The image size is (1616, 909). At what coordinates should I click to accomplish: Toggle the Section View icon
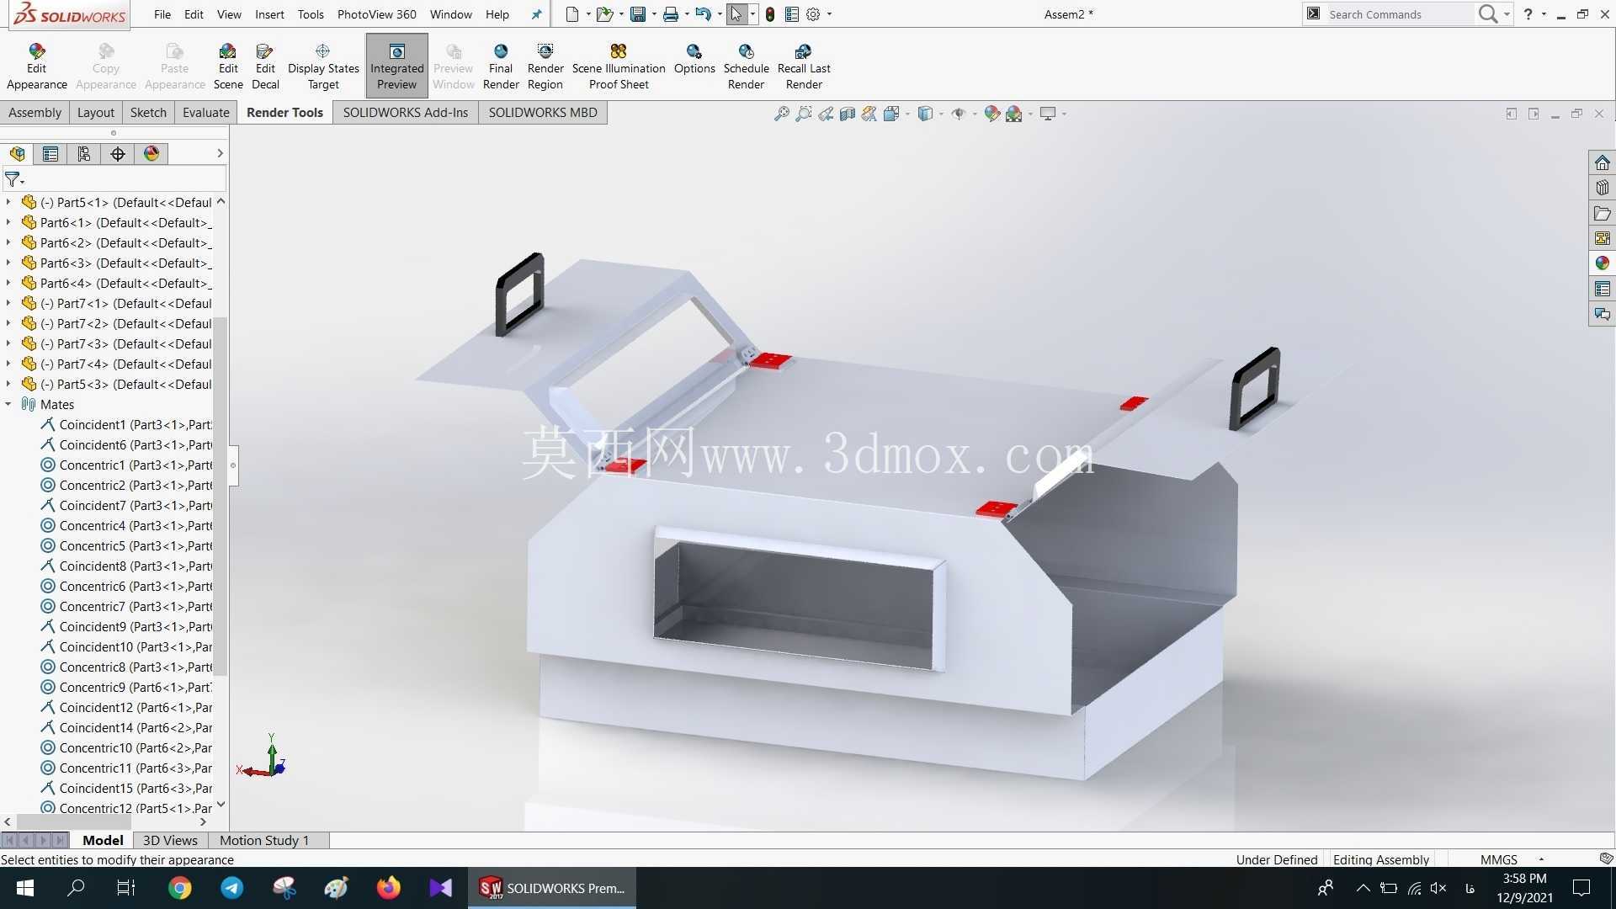click(x=848, y=114)
